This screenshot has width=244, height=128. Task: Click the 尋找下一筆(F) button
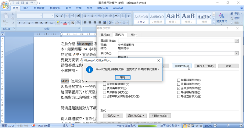[x=205, y=66]
